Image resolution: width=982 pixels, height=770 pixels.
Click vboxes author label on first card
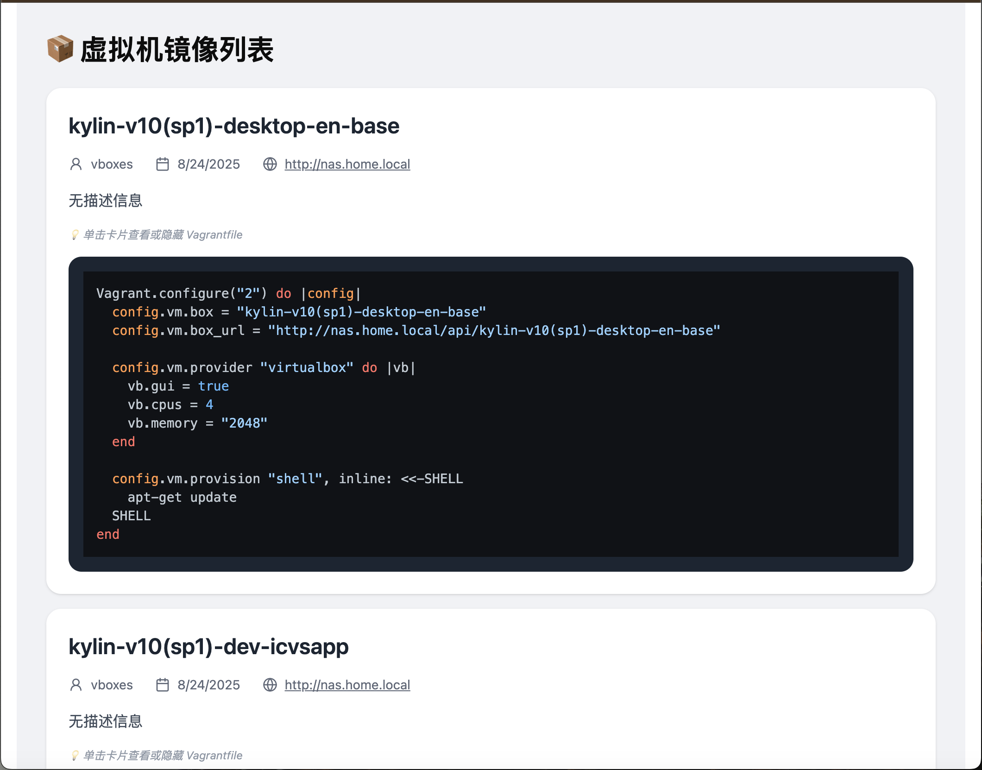[x=112, y=164]
